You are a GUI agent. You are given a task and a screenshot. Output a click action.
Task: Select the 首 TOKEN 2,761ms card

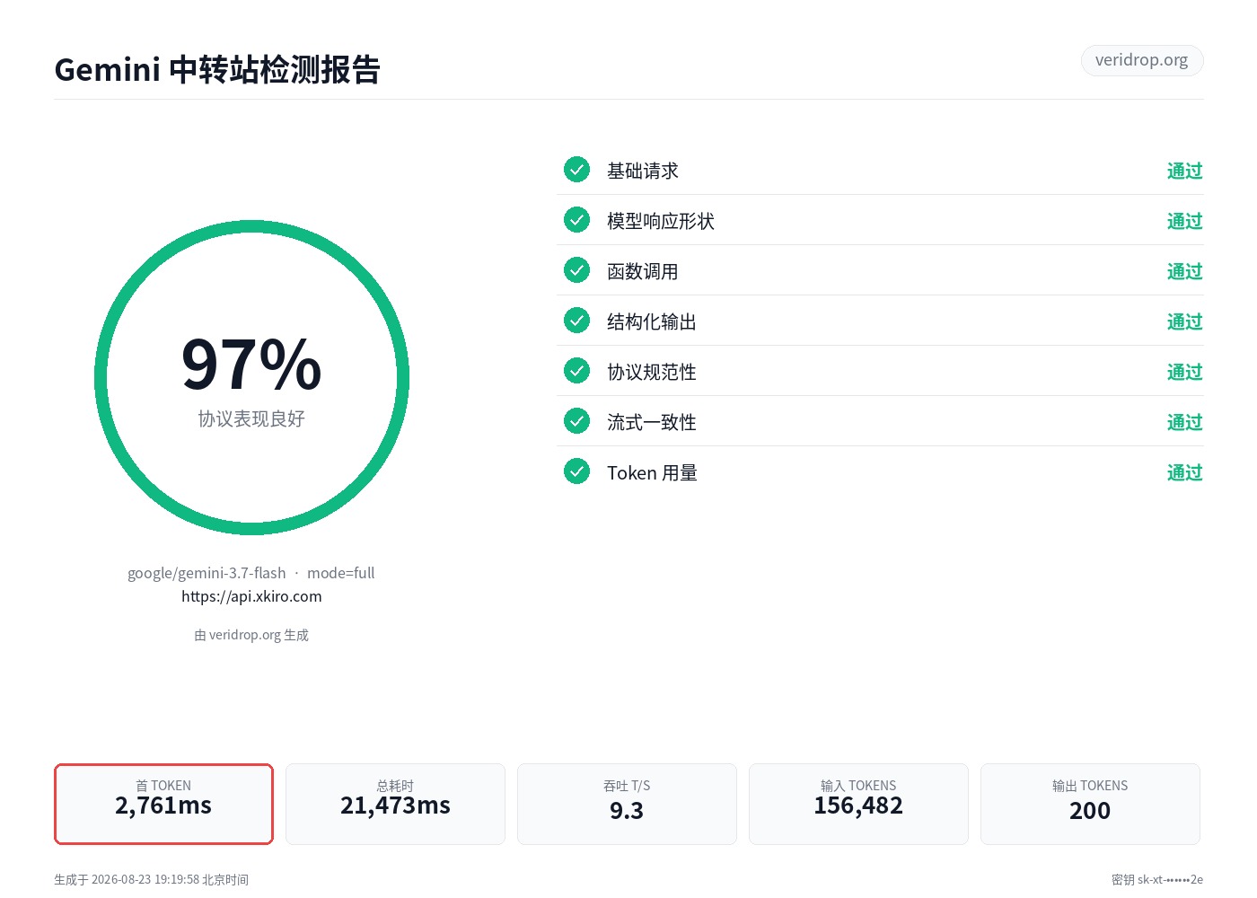click(x=163, y=804)
